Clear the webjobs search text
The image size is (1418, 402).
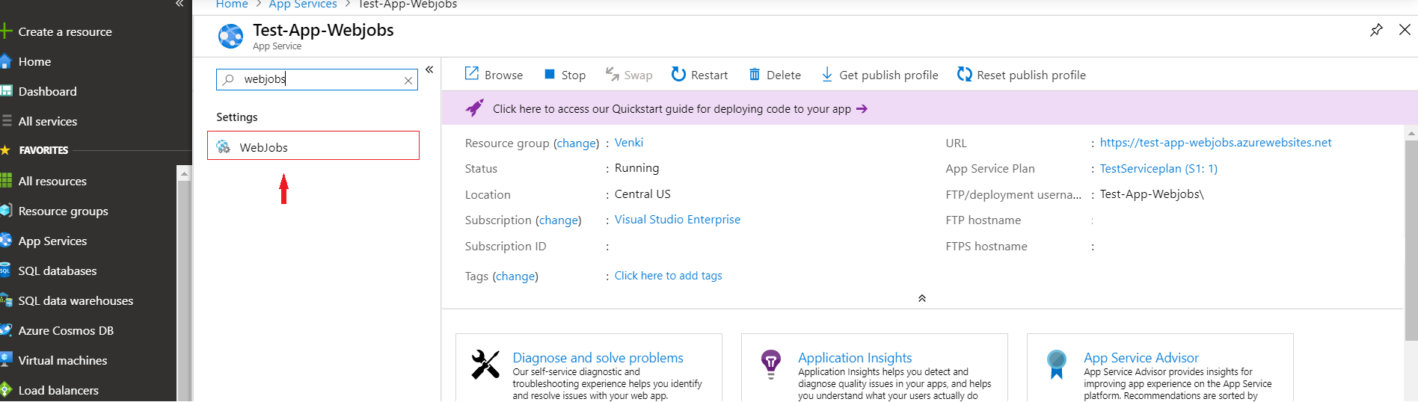408,80
